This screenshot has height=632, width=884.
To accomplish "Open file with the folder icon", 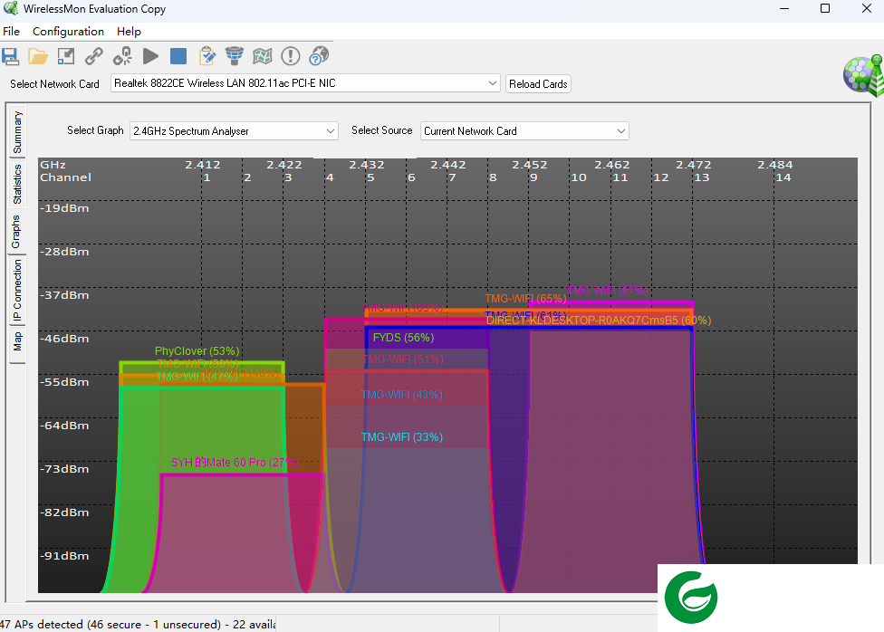I will pos(38,56).
